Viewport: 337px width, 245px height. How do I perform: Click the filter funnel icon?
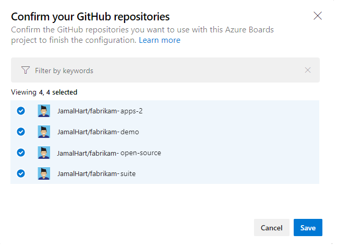coord(26,70)
